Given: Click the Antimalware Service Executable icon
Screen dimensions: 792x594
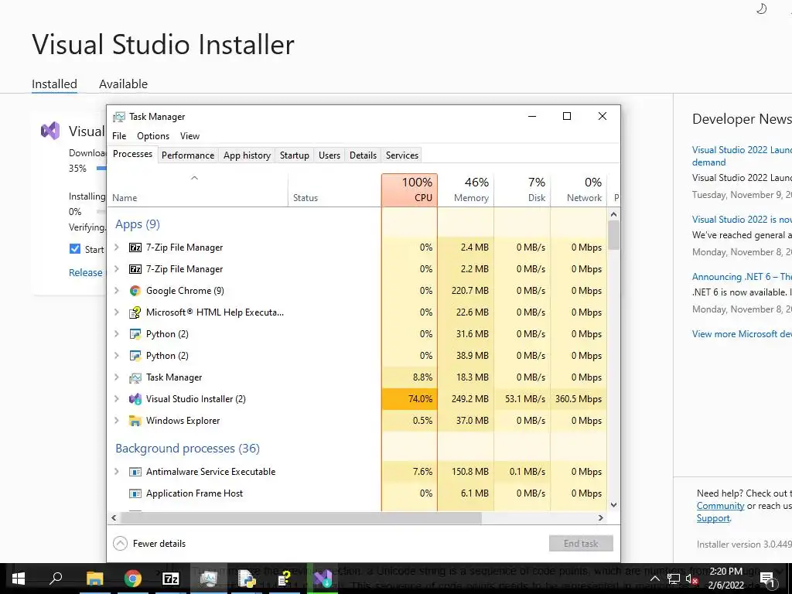Looking at the screenshot, I should click(x=135, y=472).
